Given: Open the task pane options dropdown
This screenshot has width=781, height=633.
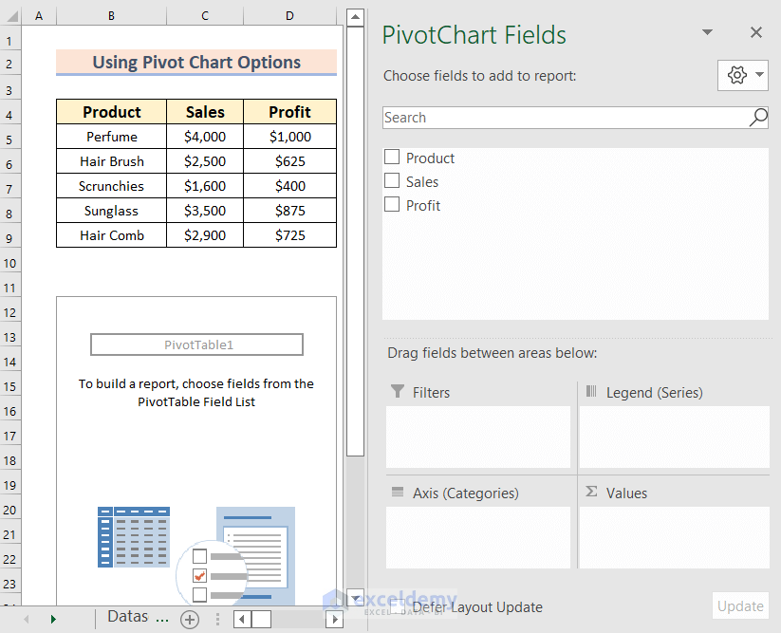Looking at the screenshot, I should (x=707, y=32).
